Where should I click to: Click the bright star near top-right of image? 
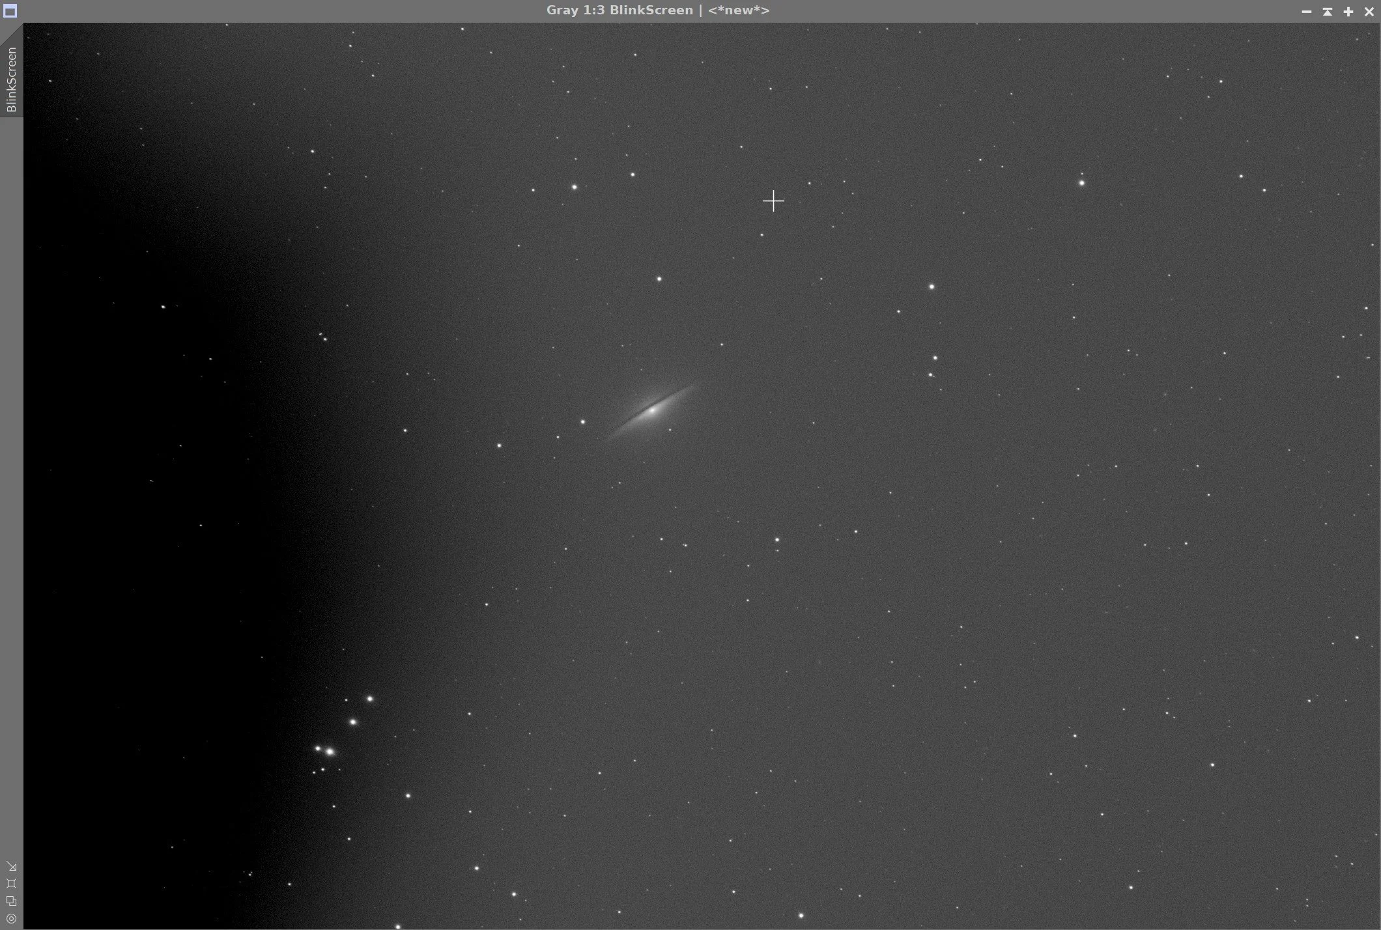(1082, 183)
